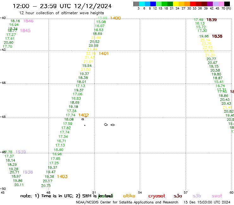Click wave height value 18.86
The height and width of the screenshot is (205, 234).
(x=223, y=96)
